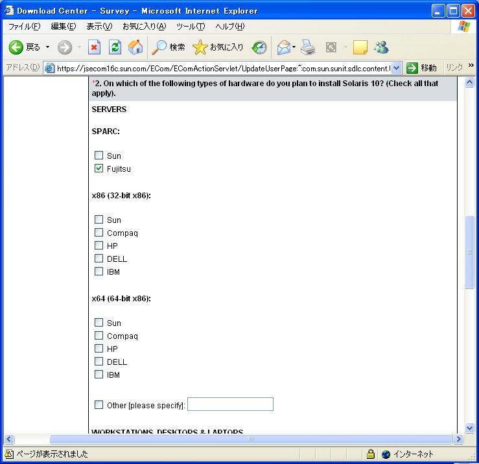Viewport: 479px width, 464px height.
Task: Click the horizontal scrollbar right arrow
Action: click(x=458, y=439)
